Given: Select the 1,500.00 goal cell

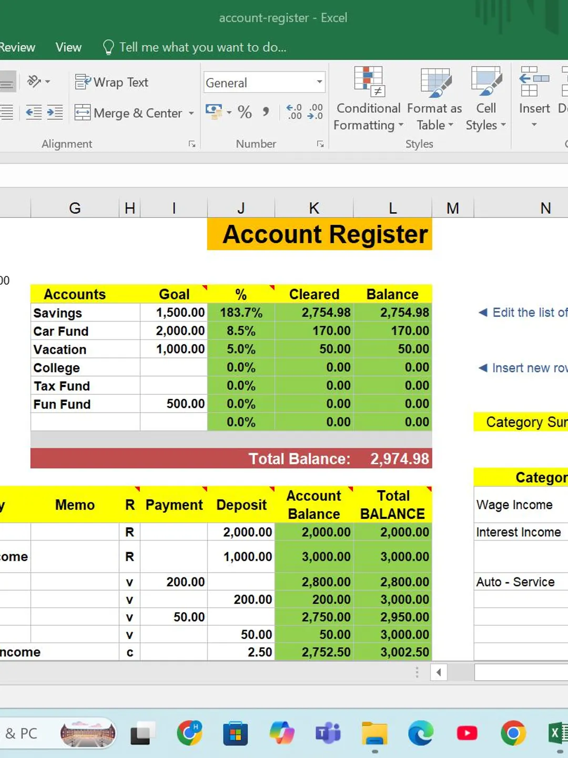Looking at the screenshot, I should [x=174, y=313].
